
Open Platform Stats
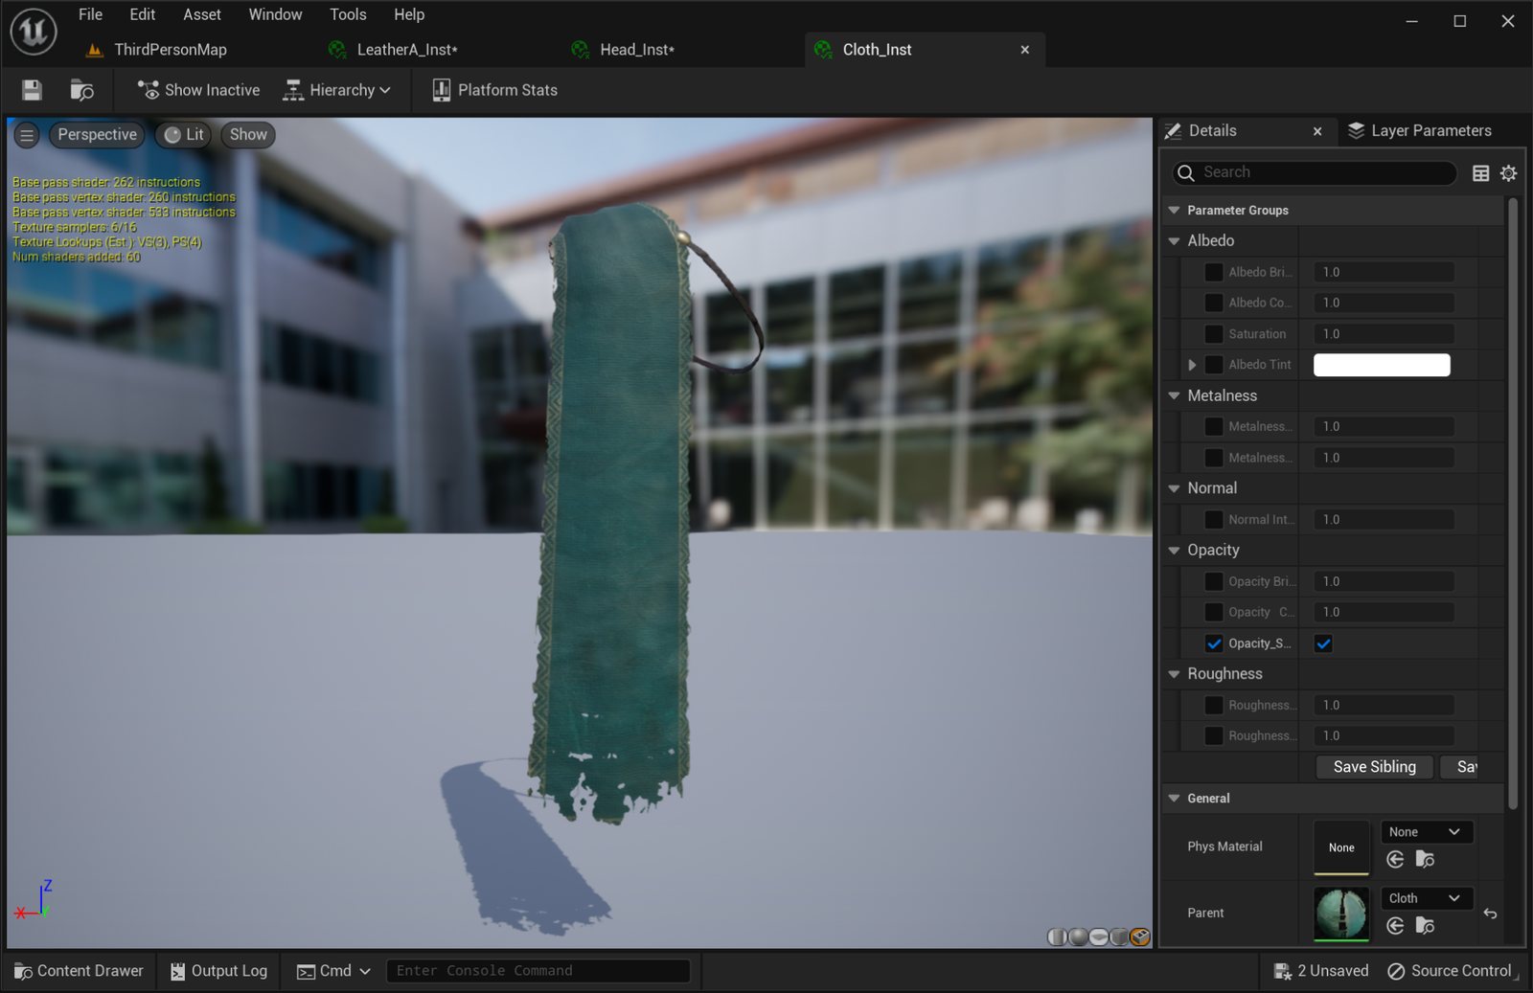pos(494,90)
